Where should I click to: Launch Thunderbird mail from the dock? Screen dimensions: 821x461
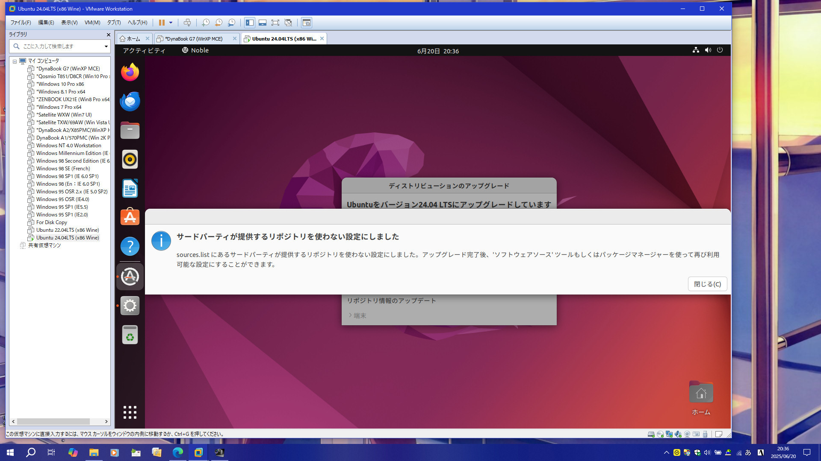(130, 101)
